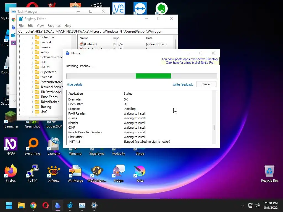Open File Explorer from taskbar
Screen dimensions: 283x212
21,205
